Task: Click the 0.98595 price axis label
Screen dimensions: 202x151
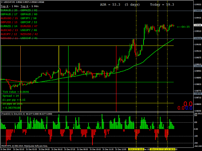Action: [198, 111]
